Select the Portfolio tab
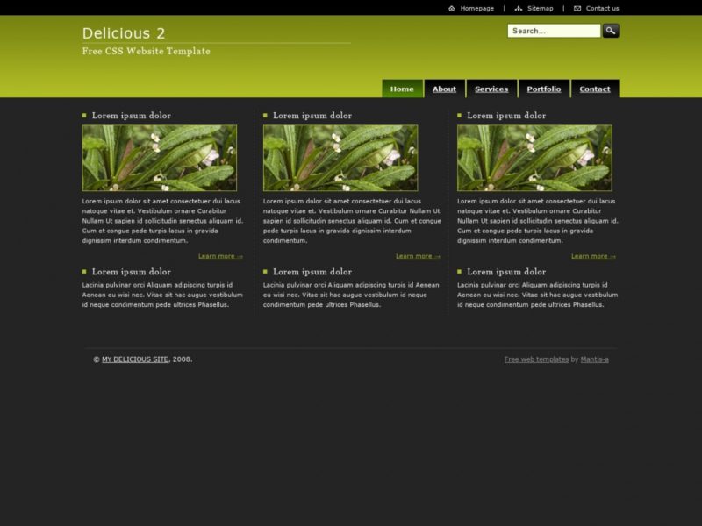Viewport: 702px width, 526px height. (x=544, y=89)
